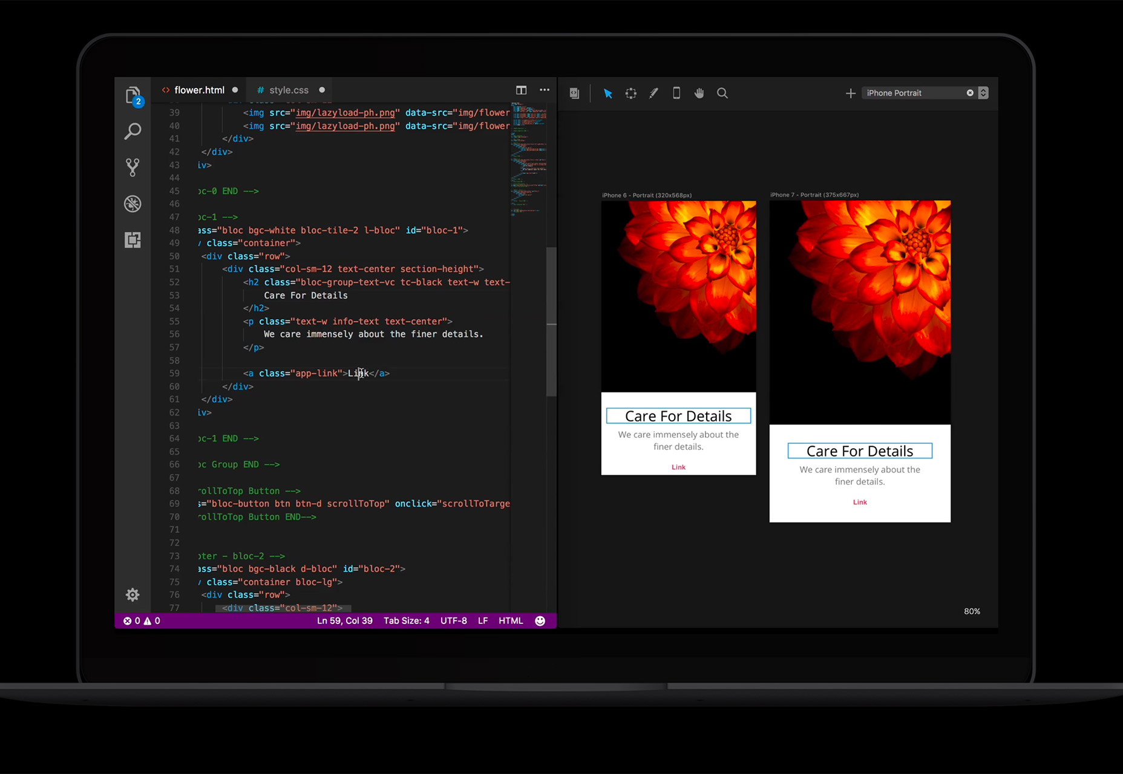Open the Extensions sidebar icon
1123x774 pixels.
(133, 240)
